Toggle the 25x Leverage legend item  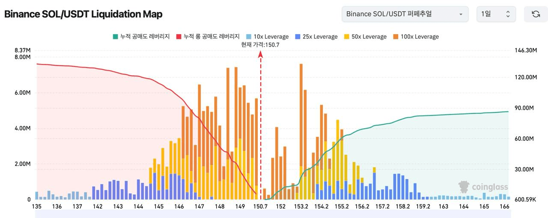(316, 37)
